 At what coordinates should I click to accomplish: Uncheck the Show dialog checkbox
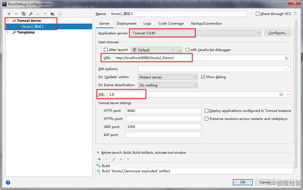203,77
